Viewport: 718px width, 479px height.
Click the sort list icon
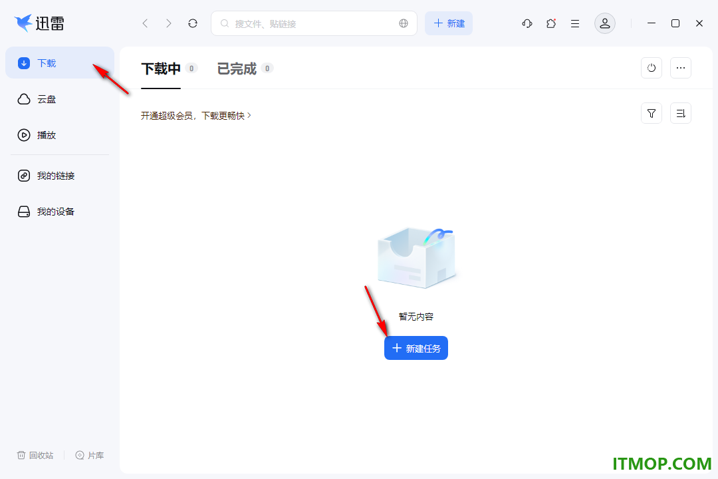pyautogui.click(x=681, y=113)
